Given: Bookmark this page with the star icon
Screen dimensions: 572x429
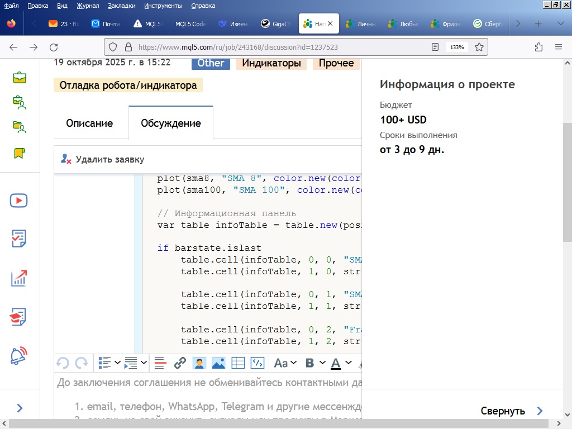Looking at the screenshot, I should (x=479, y=47).
